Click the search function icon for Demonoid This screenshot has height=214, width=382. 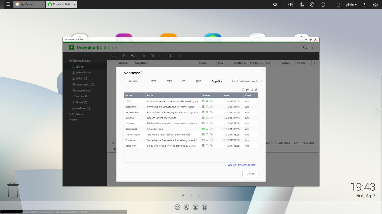tap(207, 107)
